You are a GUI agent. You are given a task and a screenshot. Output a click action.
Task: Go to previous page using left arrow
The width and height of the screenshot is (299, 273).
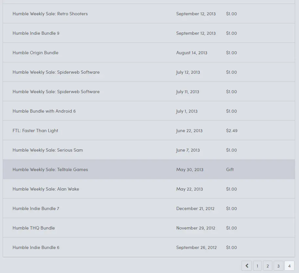point(247,266)
